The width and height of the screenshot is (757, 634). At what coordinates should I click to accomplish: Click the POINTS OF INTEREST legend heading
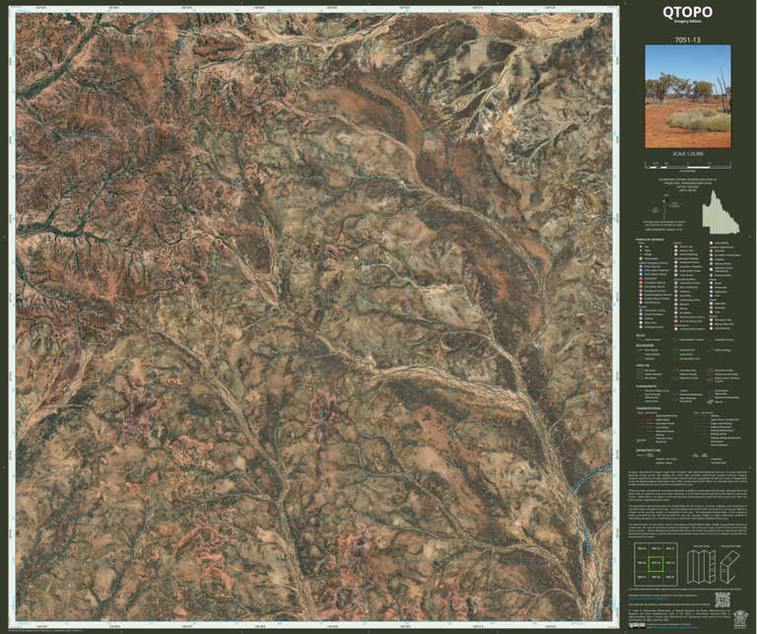pyautogui.click(x=650, y=240)
